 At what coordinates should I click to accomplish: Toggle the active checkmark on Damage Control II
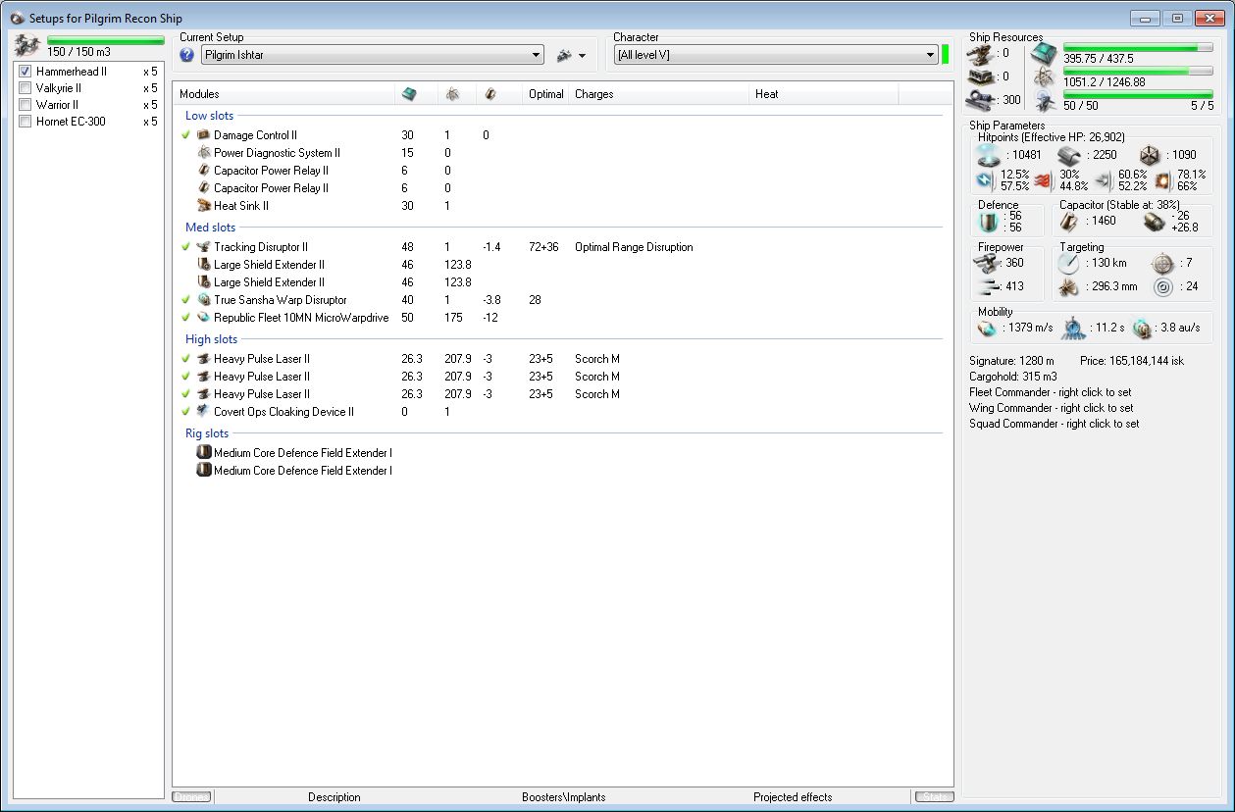click(185, 135)
